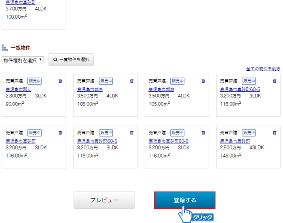This screenshot has height=223, width=283.
Task: Open the 鹿児島市郡元 property link
Action: (x=18, y=89)
